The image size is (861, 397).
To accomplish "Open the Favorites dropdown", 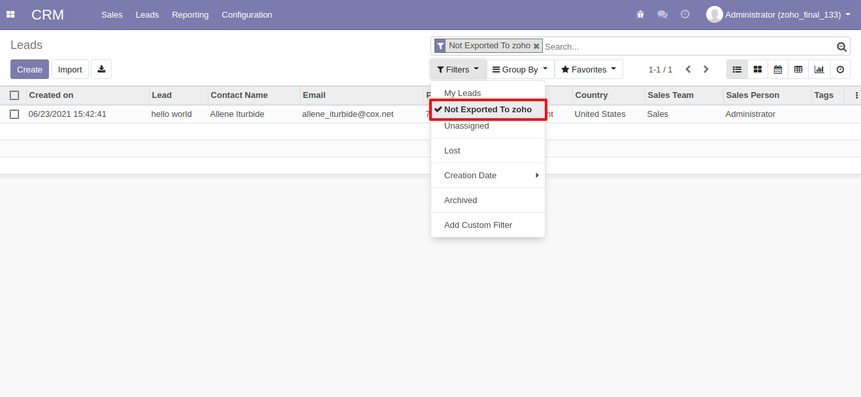I will pos(589,69).
